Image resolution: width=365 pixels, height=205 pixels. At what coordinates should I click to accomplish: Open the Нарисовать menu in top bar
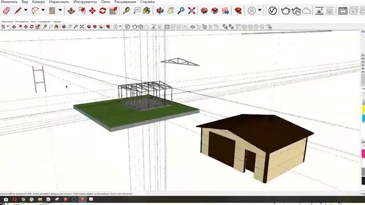59,2
